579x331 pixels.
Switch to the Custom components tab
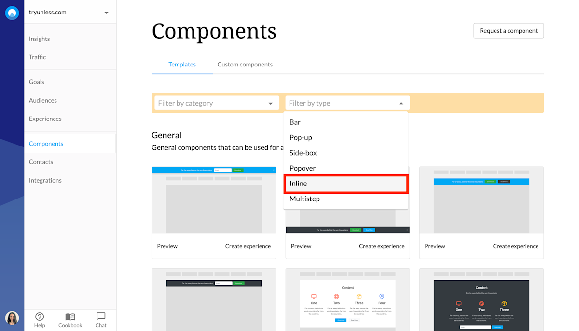click(x=245, y=64)
